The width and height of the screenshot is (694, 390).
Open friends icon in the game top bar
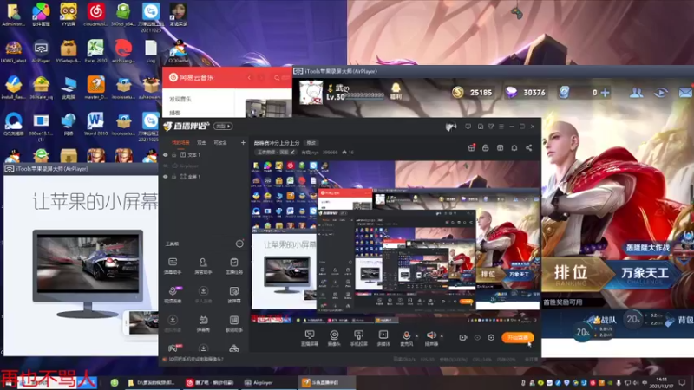click(x=637, y=93)
